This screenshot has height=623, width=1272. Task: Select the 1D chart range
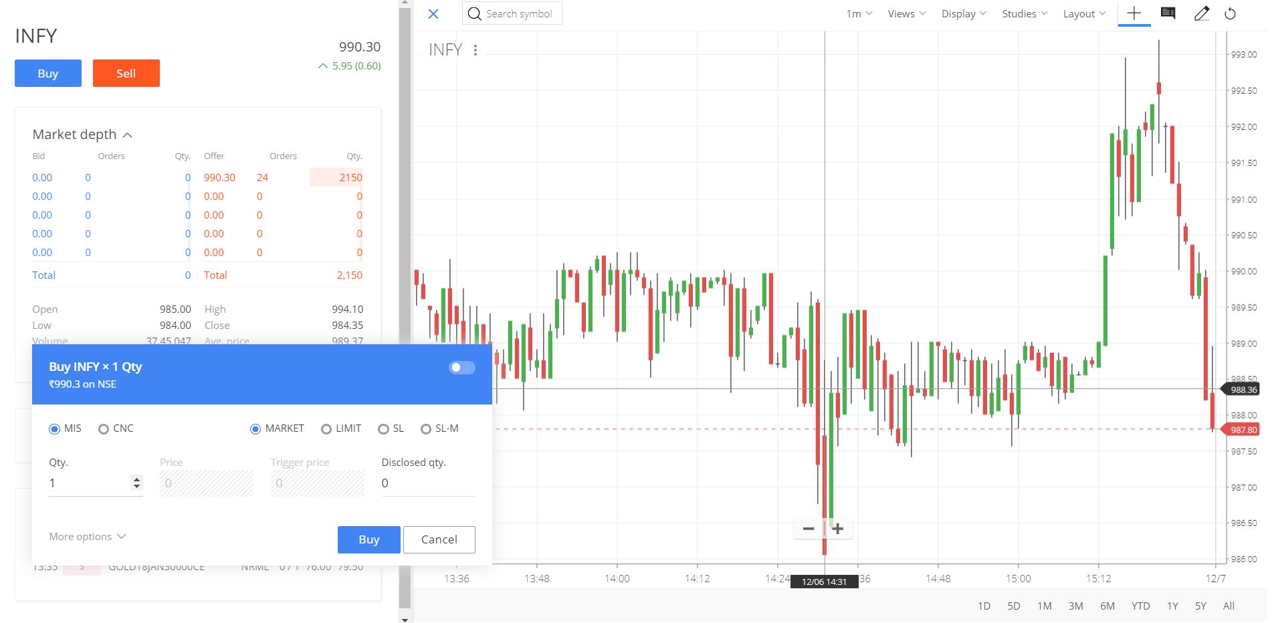984,606
